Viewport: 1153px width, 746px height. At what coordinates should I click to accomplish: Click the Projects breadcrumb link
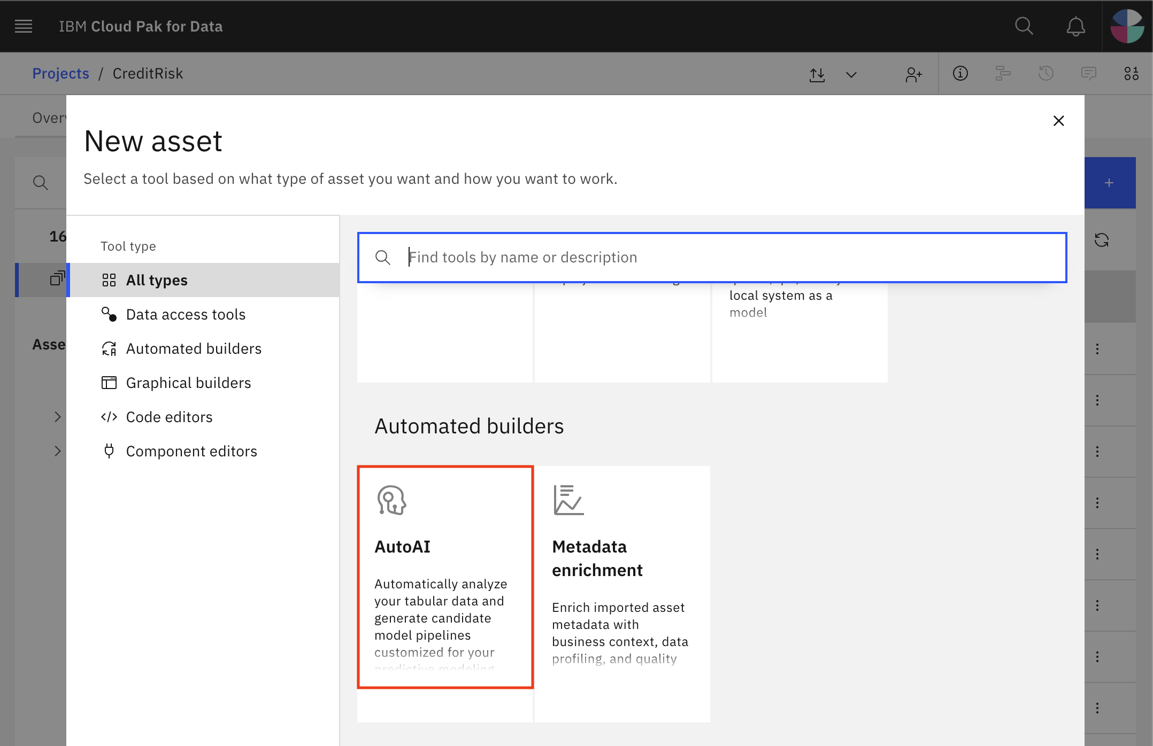click(60, 74)
